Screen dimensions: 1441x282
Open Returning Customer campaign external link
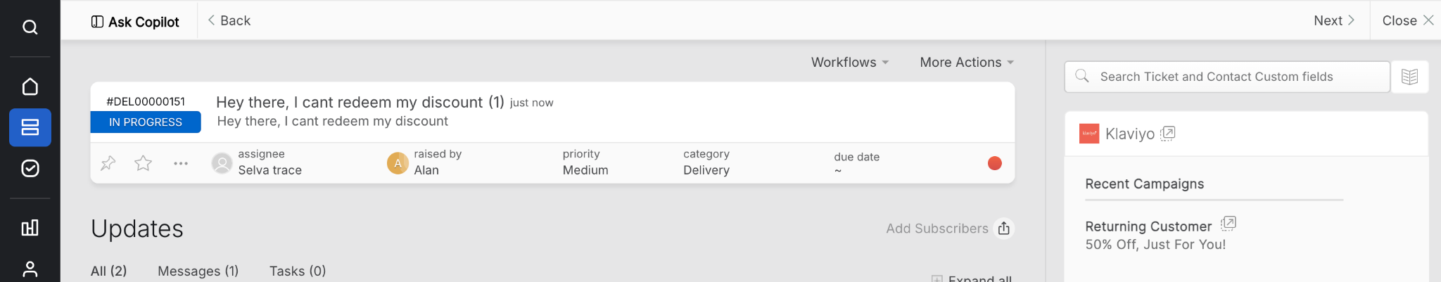[1229, 224]
